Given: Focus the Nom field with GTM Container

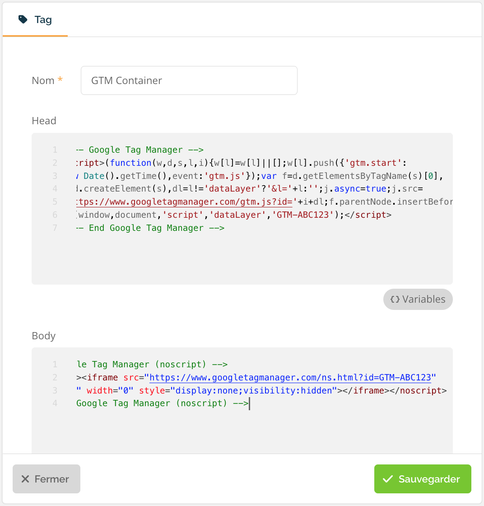Looking at the screenshot, I should [x=189, y=80].
